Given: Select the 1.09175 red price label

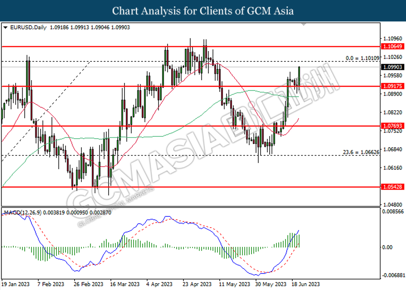Looking at the screenshot, I should [392, 86].
